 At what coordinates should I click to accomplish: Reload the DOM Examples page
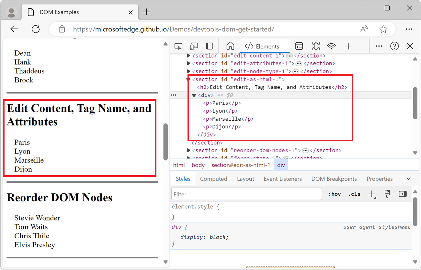[36, 29]
